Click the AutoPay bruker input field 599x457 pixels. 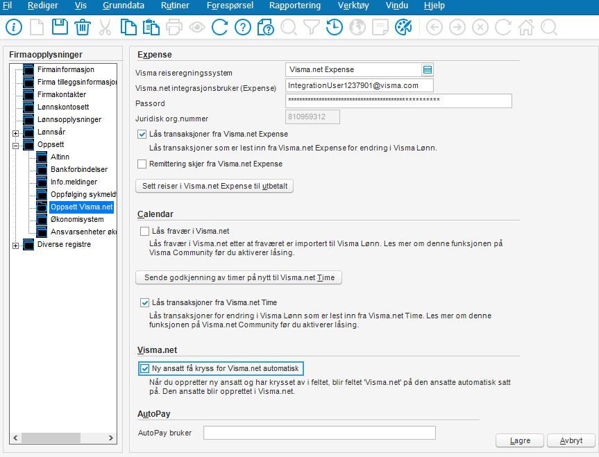pyautogui.click(x=319, y=433)
